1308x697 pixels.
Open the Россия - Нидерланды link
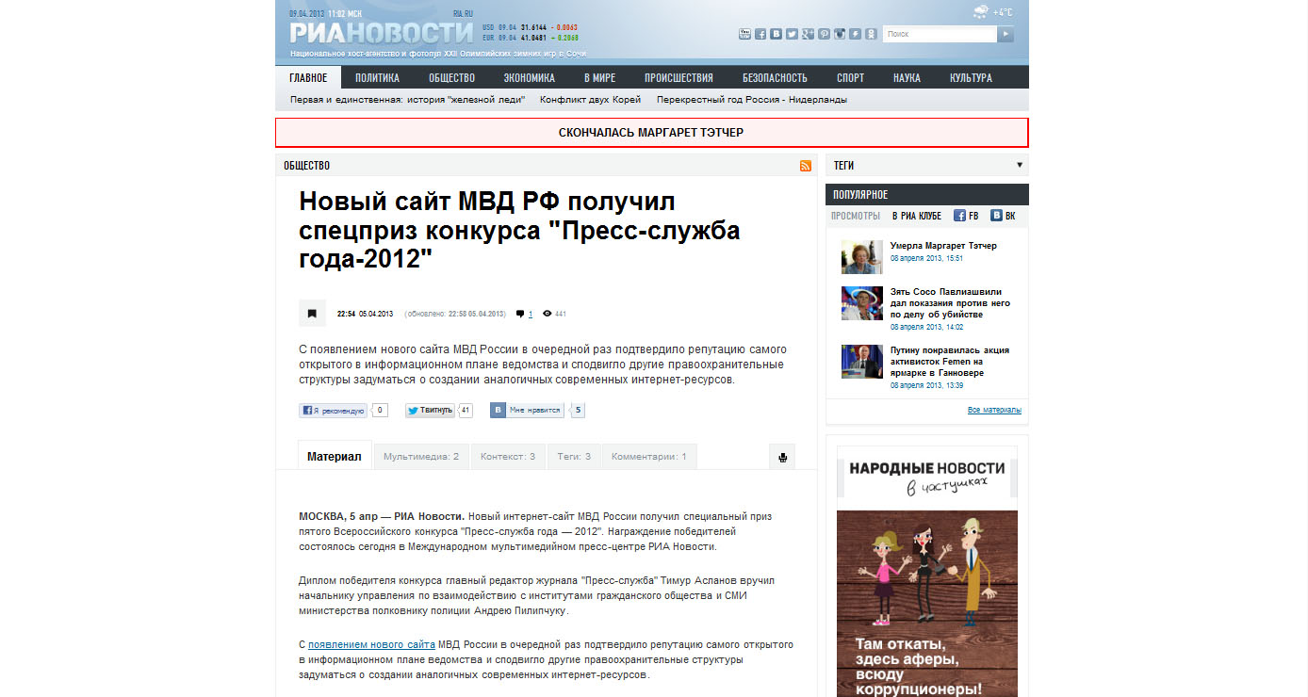coord(752,100)
